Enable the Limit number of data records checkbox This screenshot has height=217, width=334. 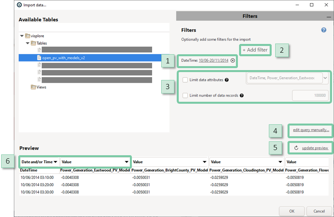point(185,95)
